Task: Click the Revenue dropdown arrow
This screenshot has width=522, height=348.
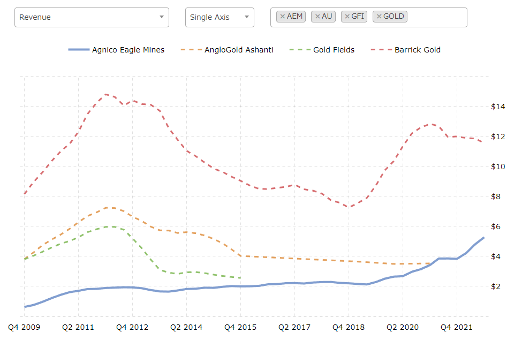Action: point(162,17)
